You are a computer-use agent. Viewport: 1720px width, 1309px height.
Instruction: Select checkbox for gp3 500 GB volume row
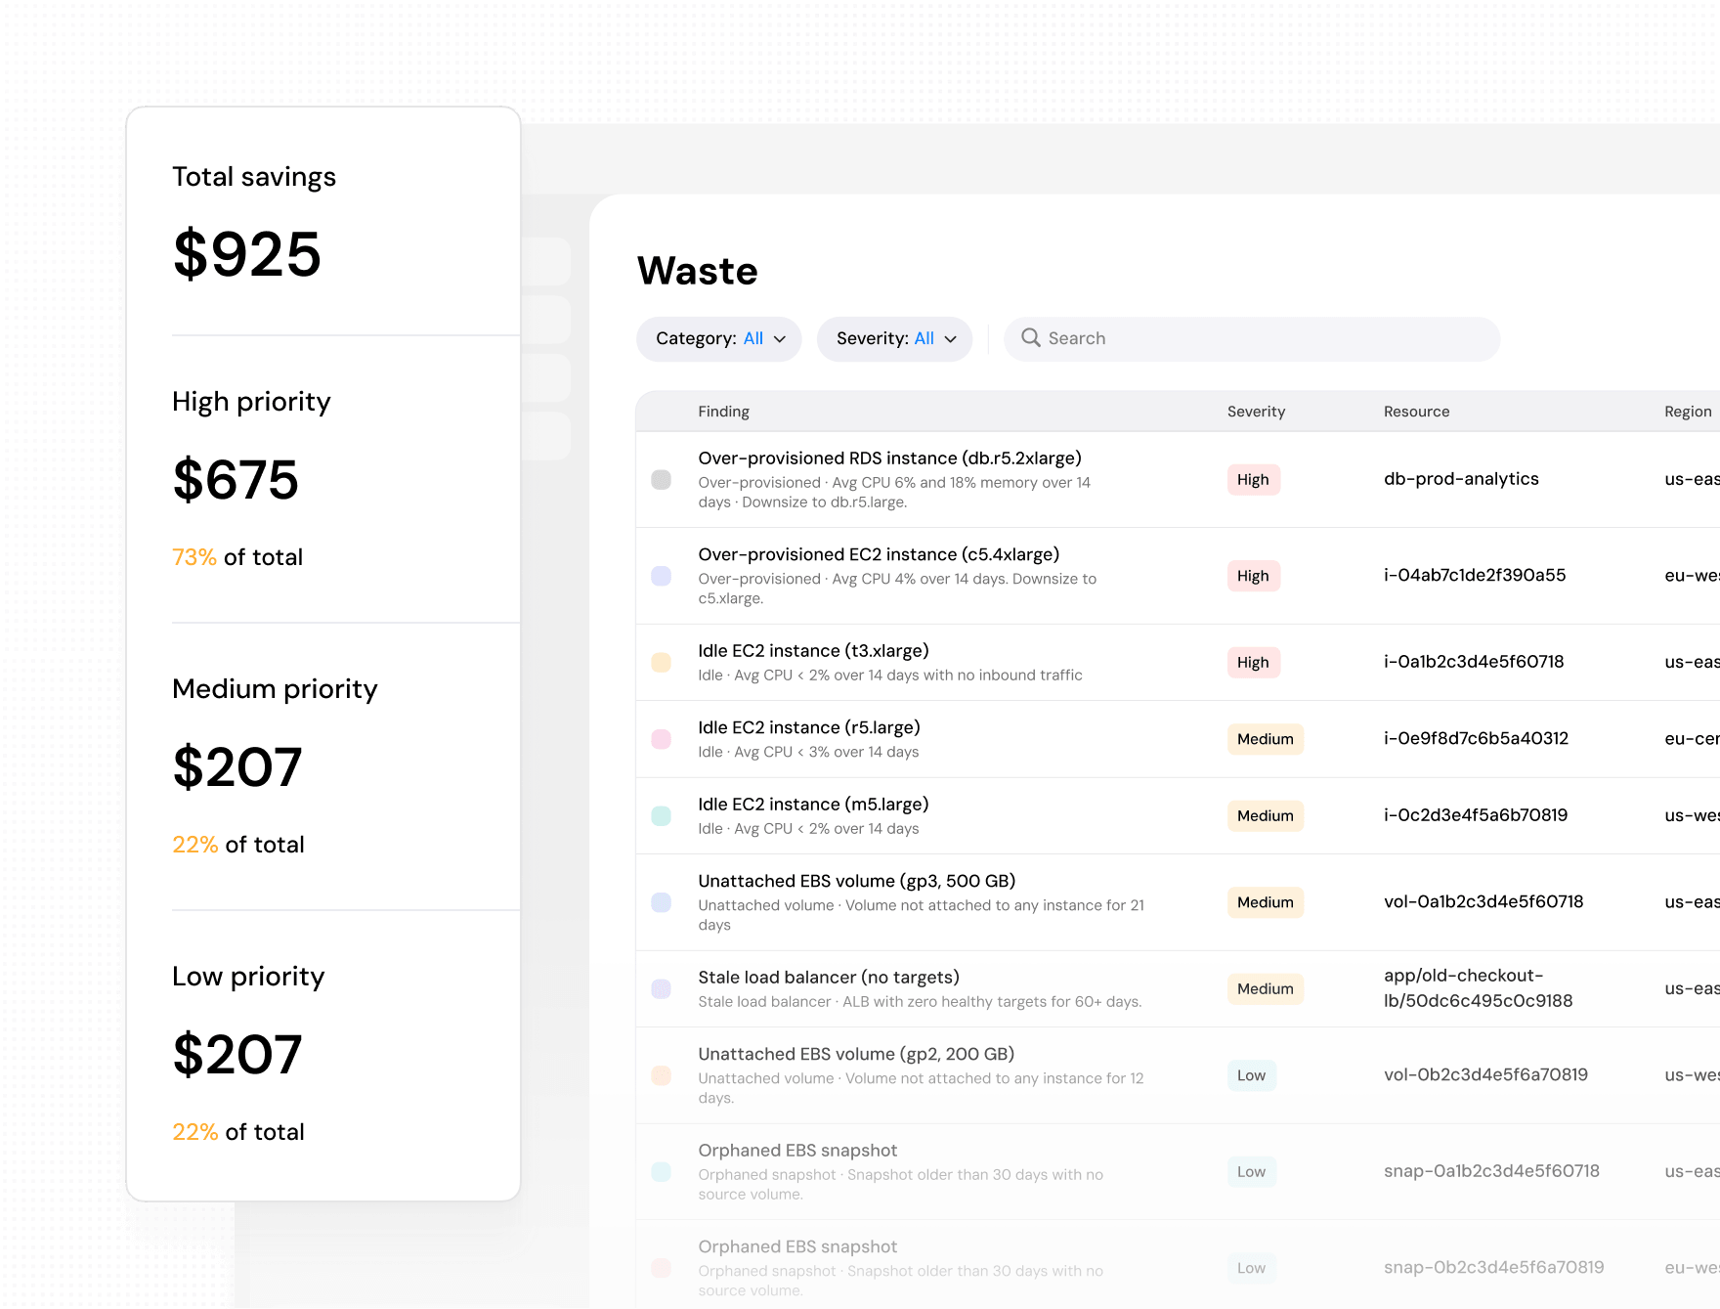point(662,902)
